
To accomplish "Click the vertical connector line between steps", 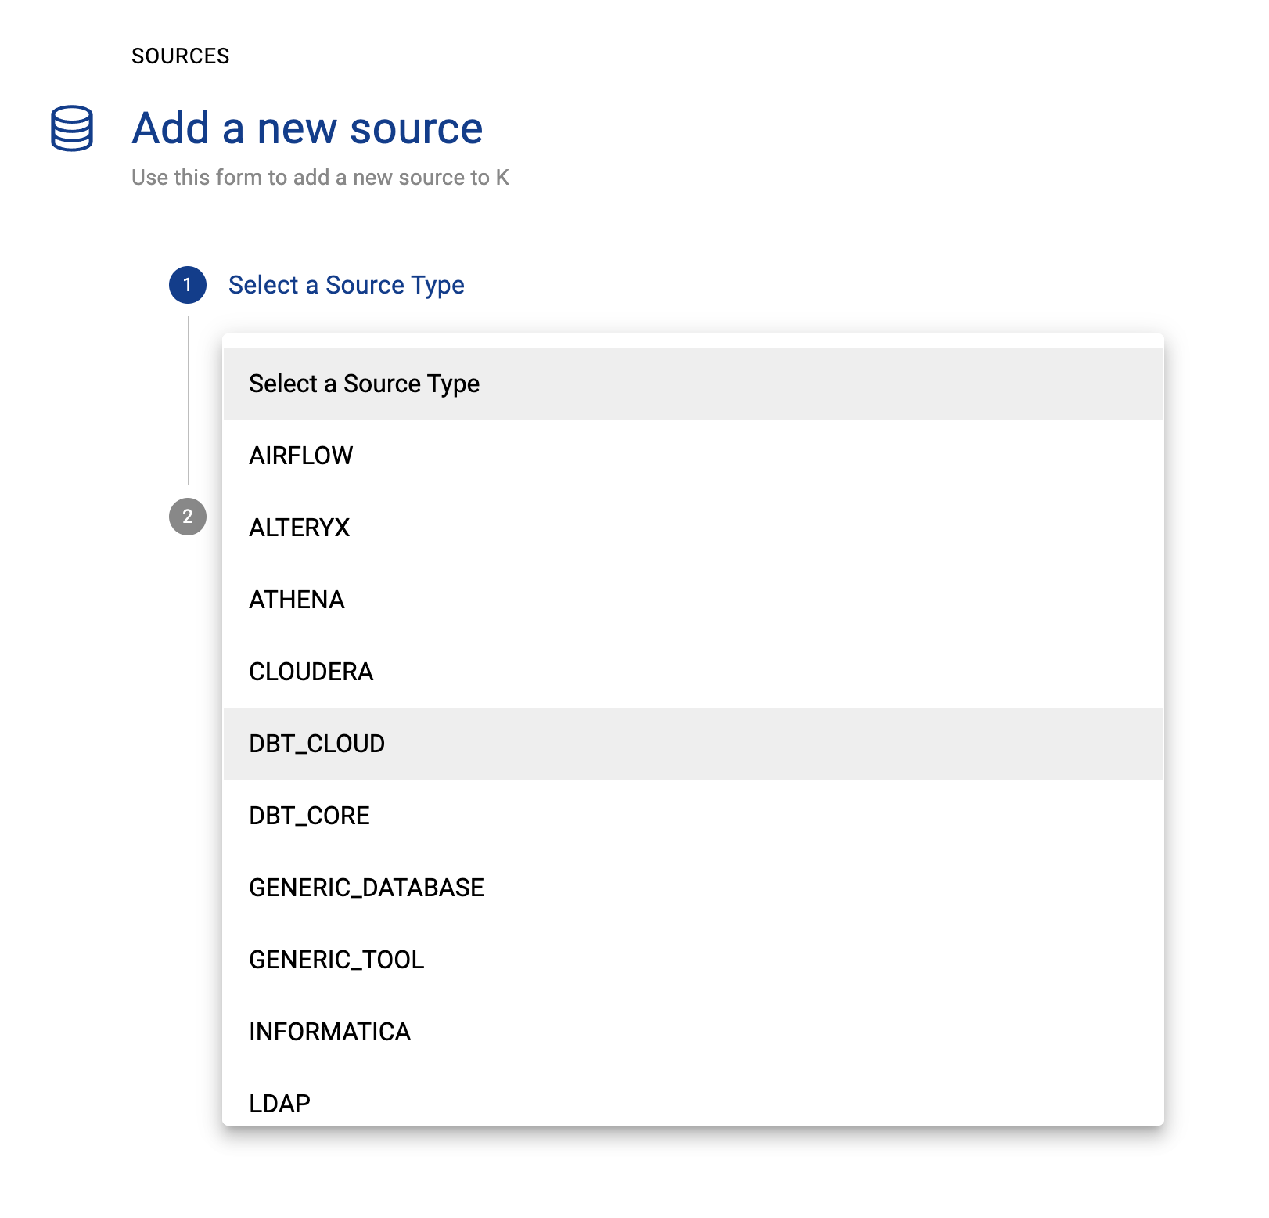I will [189, 399].
